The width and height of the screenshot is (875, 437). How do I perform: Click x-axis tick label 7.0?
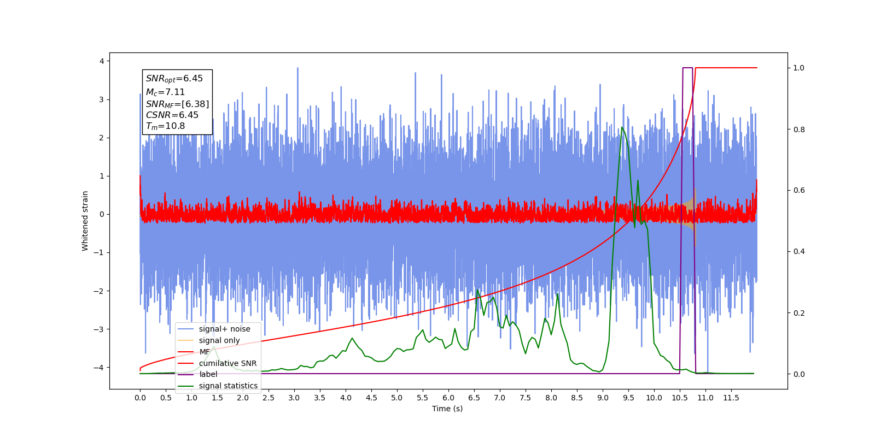pos(500,398)
